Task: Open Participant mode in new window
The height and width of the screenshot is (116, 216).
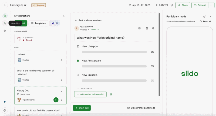Action: point(204,16)
